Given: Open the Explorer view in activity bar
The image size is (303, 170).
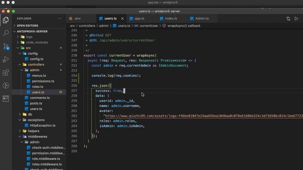Looking at the screenshot, I should pyautogui.click(x=6, y=20).
